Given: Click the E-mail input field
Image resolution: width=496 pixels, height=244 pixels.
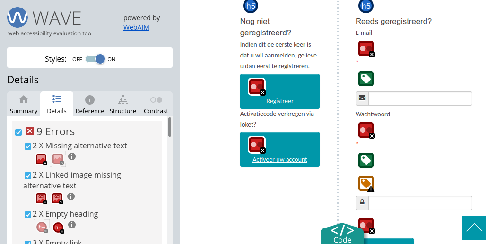Looking at the screenshot, I should pos(420,98).
